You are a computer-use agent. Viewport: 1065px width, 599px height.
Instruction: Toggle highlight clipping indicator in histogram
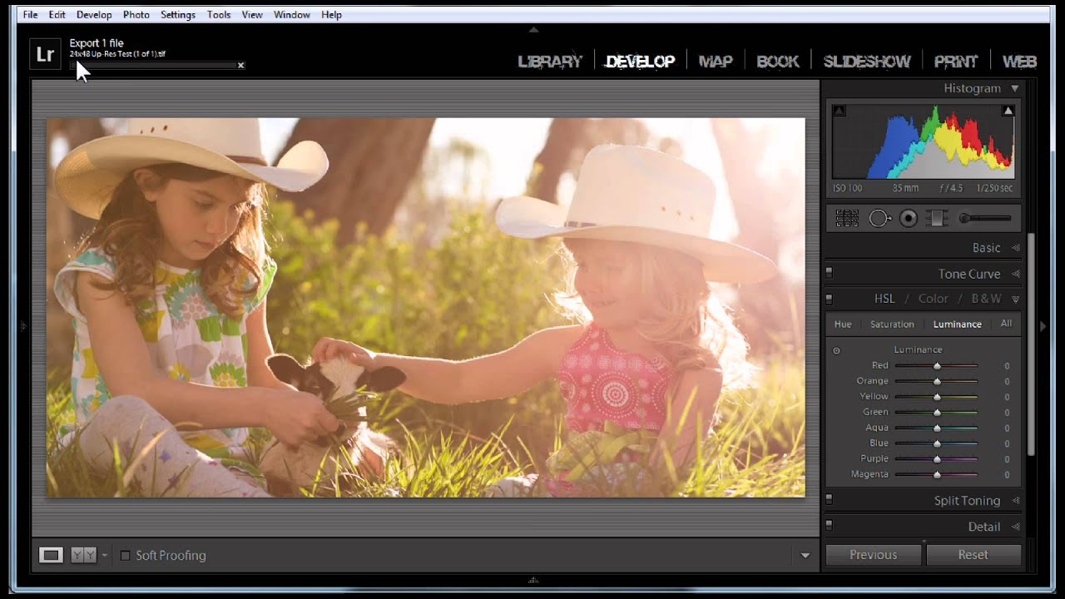click(1008, 111)
